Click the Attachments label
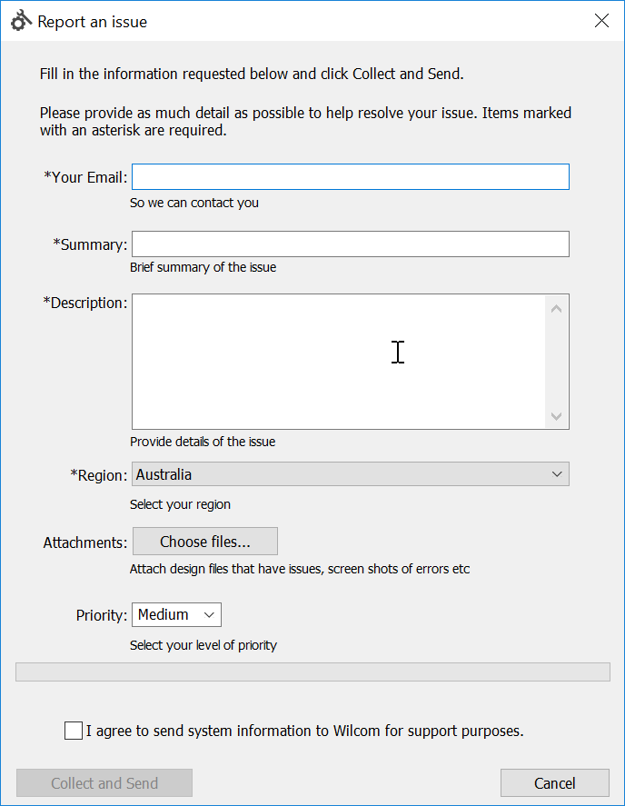The width and height of the screenshot is (625, 806). point(85,542)
